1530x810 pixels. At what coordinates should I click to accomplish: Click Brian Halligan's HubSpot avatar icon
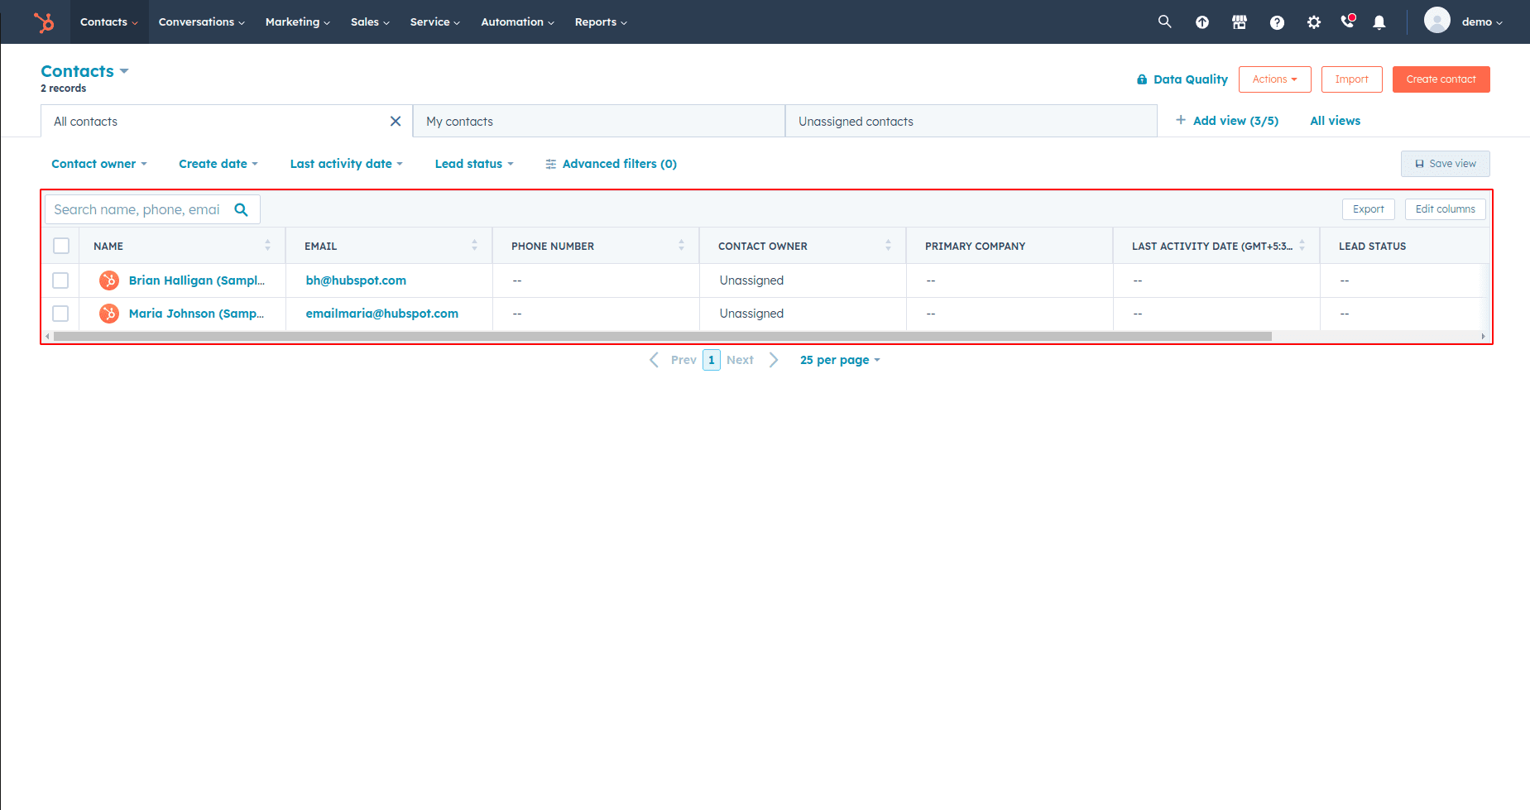click(109, 280)
